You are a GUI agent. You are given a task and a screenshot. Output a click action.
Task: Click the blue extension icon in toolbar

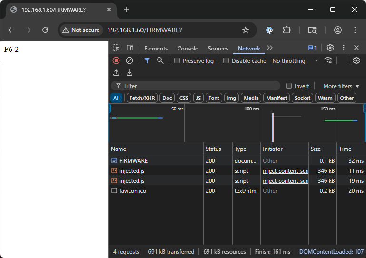pos(269,30)
